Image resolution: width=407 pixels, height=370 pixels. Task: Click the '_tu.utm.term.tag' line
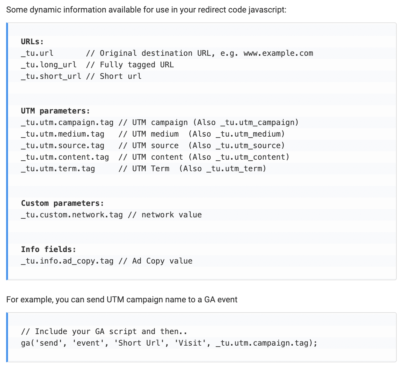pos(143,169)
